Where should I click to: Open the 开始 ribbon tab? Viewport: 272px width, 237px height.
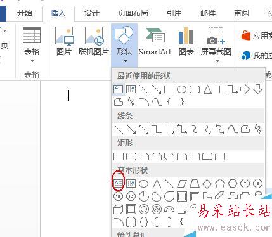click(x=25, y=13)
